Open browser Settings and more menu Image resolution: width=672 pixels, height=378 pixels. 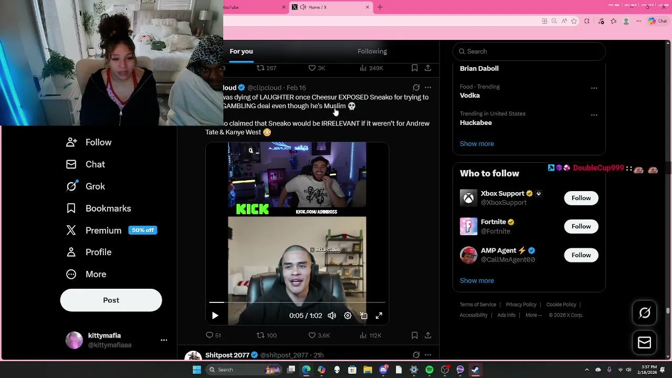[x=638, y=21]
